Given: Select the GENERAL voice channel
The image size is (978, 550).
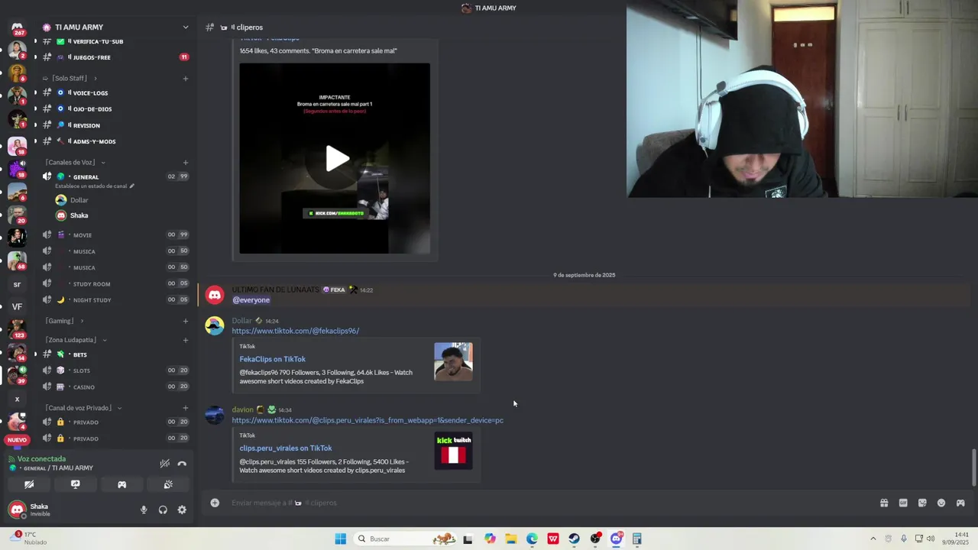Looking at the screenshot, I should [86, 176].
